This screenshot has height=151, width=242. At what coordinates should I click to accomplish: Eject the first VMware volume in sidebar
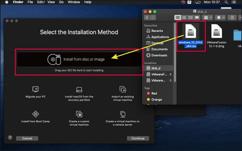(x=171, y=74)
